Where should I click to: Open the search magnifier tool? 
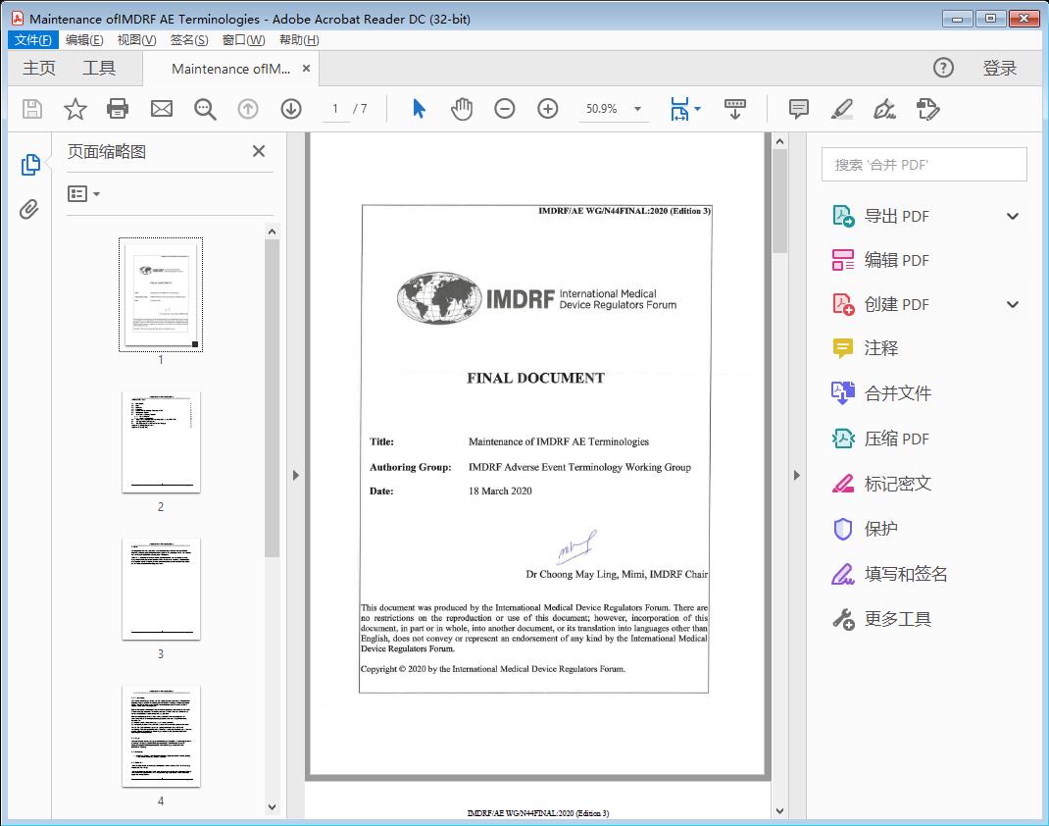tap(205, 109)
